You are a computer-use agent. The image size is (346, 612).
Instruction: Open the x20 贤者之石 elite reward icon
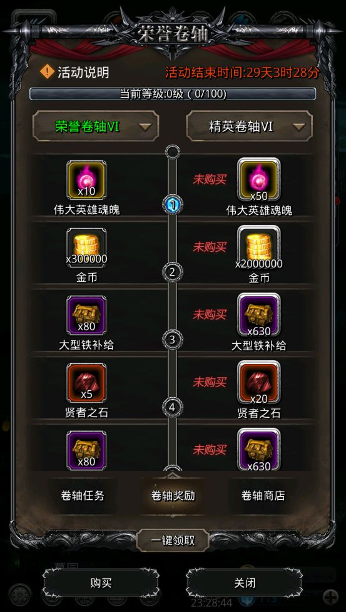259,383
